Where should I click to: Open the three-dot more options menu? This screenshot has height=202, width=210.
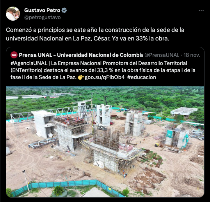[201, 10]
